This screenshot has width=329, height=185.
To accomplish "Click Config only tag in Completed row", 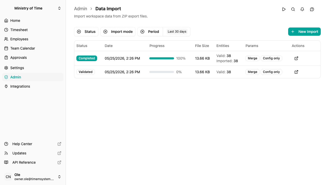I will 271,58.
